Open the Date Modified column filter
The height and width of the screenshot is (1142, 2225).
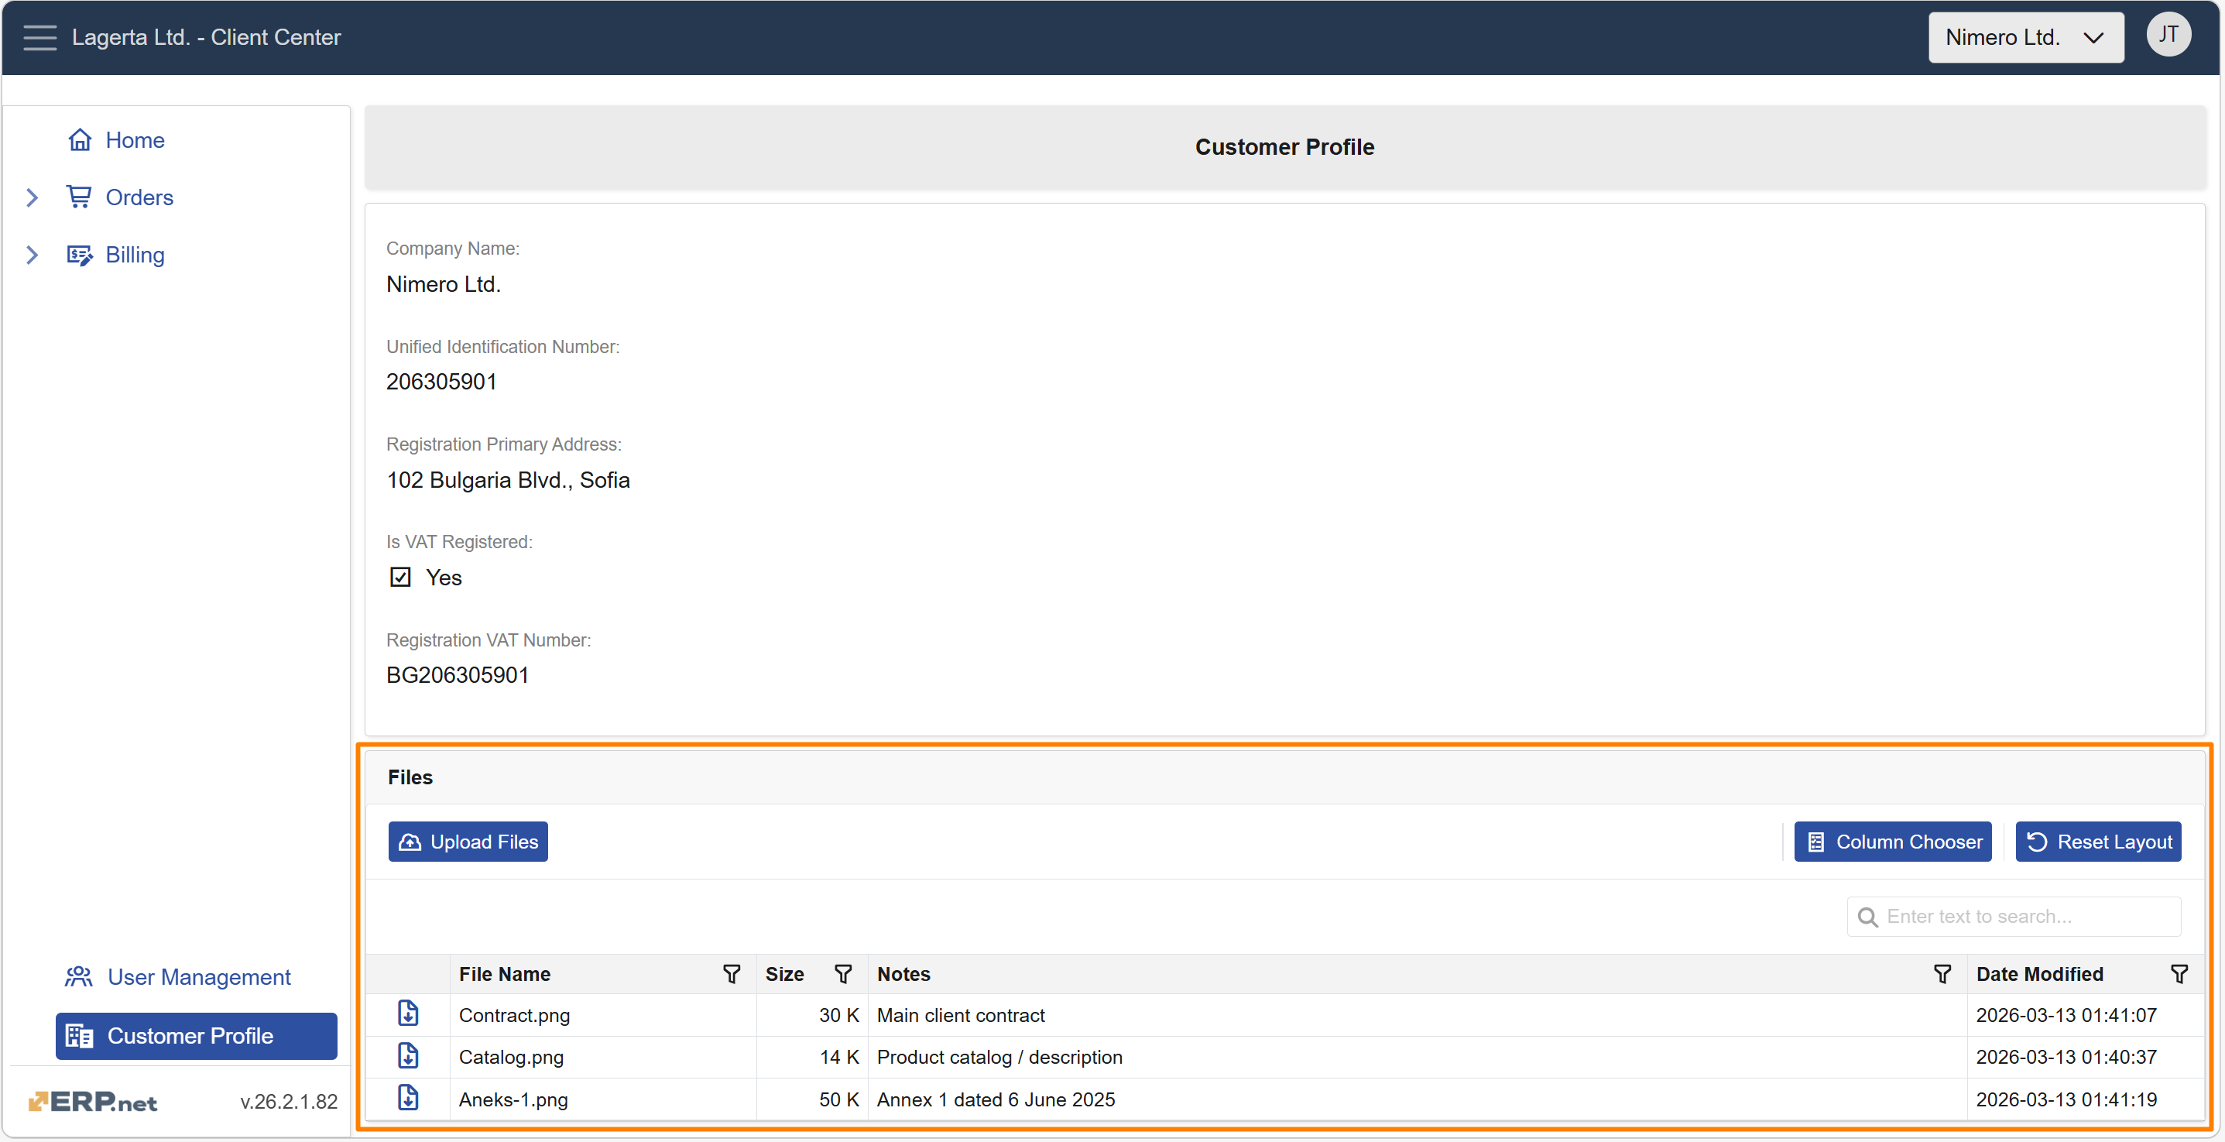click(x=2180, y=973)
